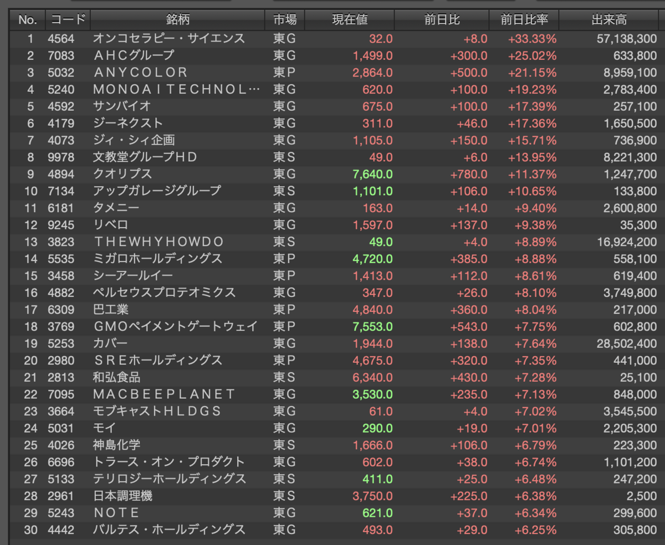
Task: Select バルテス・ホールディングス stock name
Action: click(x=169, y=529)
